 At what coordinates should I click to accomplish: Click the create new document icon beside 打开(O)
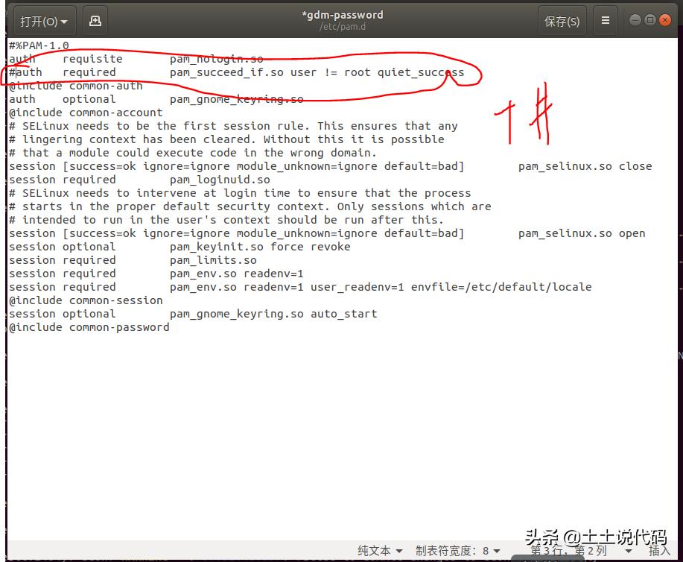[x=93, y=20]
